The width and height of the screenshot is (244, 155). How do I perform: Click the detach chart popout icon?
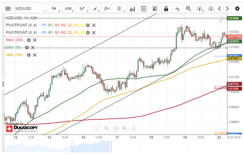221,20
